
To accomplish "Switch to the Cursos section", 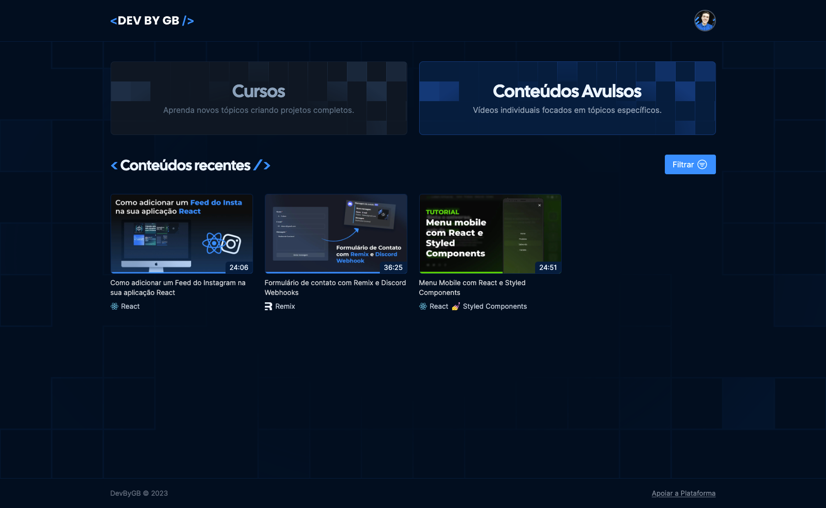I will (x=258, y=98).
